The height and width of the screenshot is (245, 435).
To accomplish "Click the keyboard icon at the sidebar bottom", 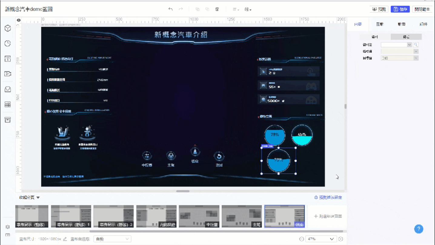I will click(x=8, y=235).
